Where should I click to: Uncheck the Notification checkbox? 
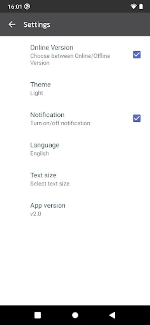pos(137,118)
